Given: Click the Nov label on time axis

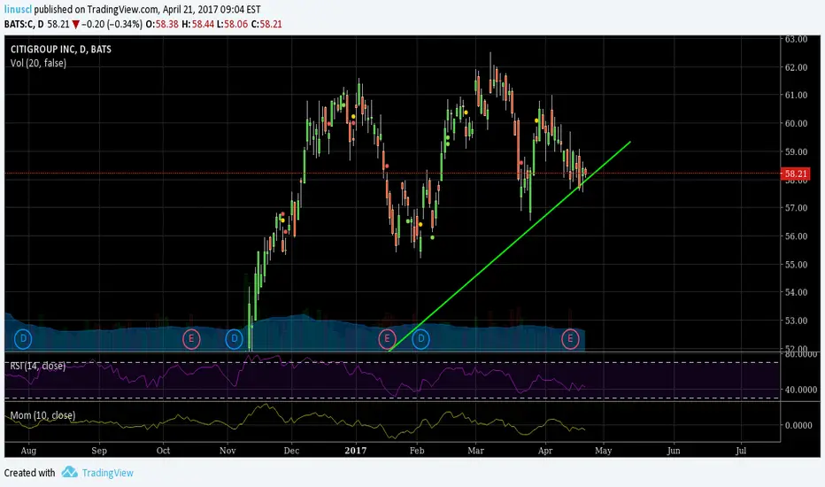Looking at the screenshot, I should (227, 451).
